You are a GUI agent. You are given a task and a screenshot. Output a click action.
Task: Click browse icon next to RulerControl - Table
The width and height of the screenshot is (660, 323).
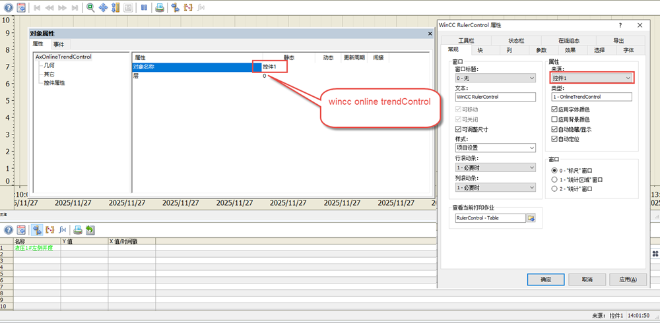pos(530,218)
